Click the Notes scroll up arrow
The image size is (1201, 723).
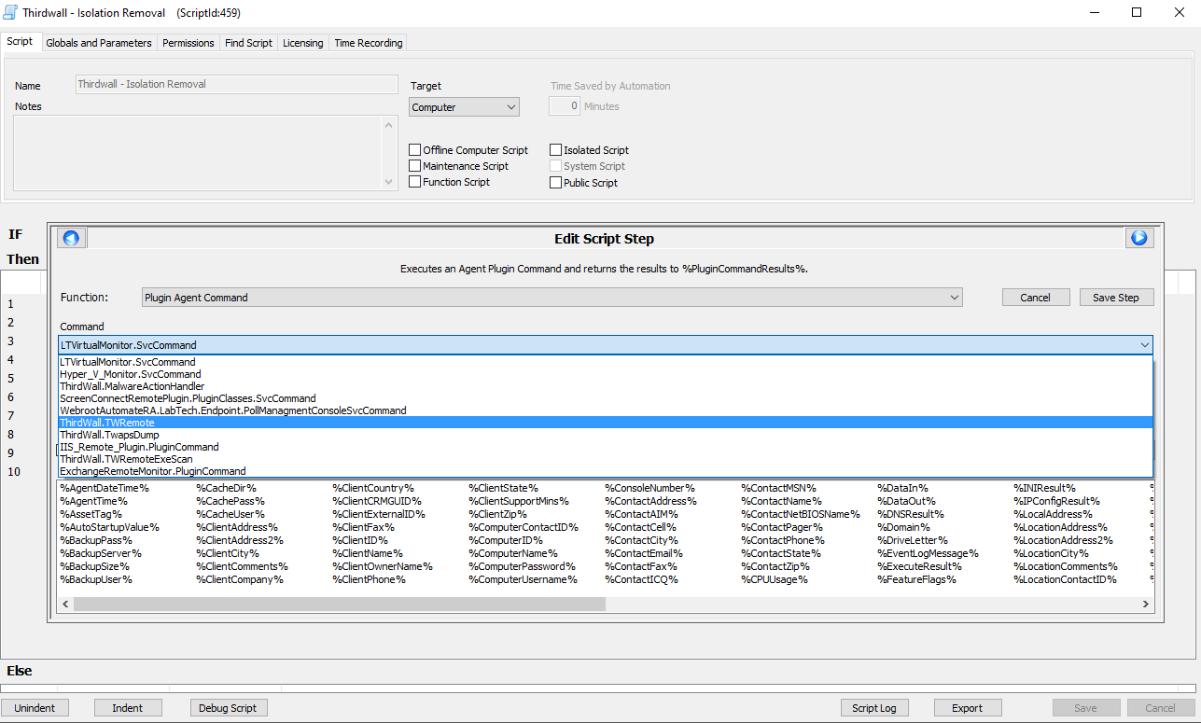390,124
